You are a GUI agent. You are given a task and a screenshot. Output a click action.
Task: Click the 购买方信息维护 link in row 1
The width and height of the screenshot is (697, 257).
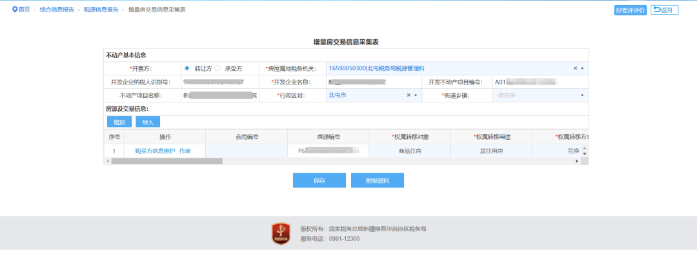click(x=155, y=151)
